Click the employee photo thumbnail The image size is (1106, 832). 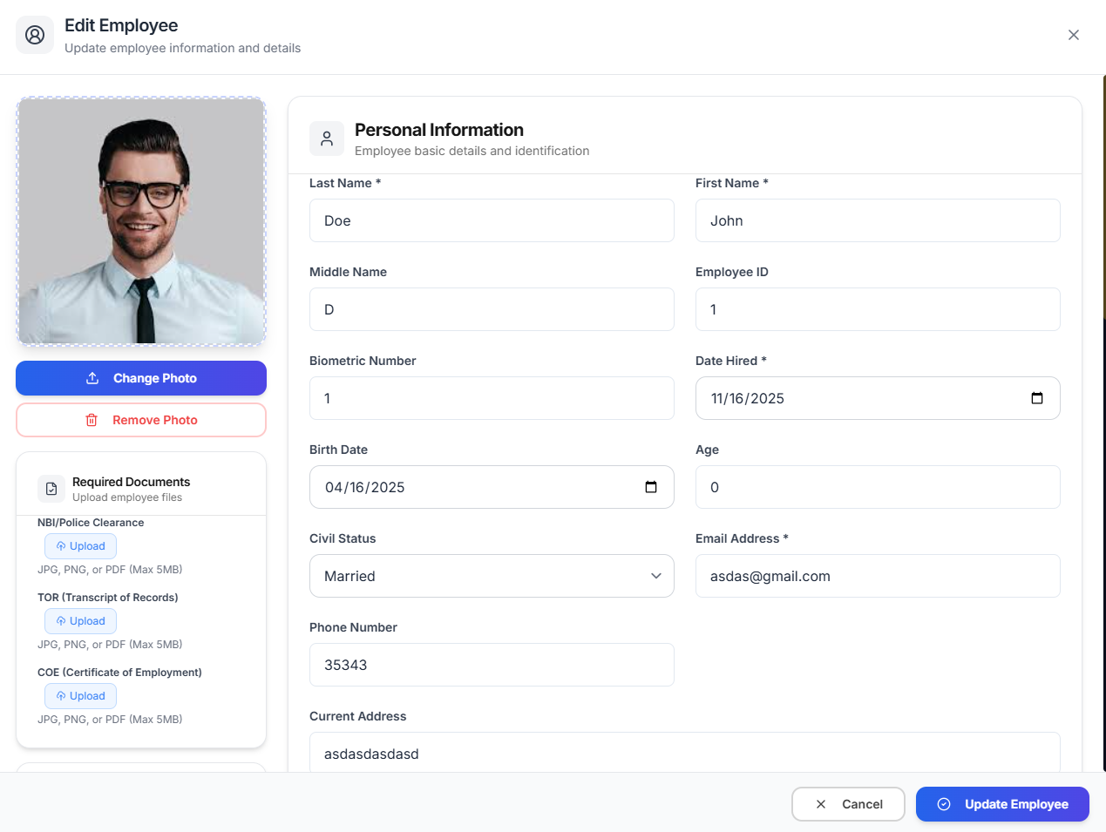[x=140, y=220]
